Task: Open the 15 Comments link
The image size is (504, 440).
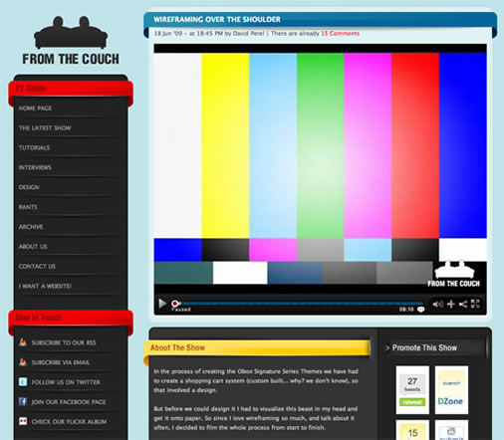Action: pos(340,34)
